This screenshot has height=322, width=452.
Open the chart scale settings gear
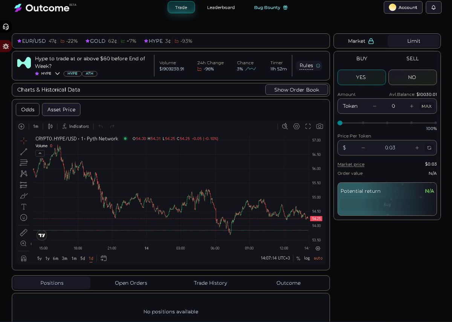[x=318, y=249]
